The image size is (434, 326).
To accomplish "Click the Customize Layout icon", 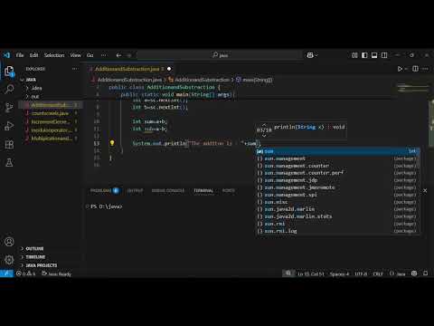I will (354, 55).
